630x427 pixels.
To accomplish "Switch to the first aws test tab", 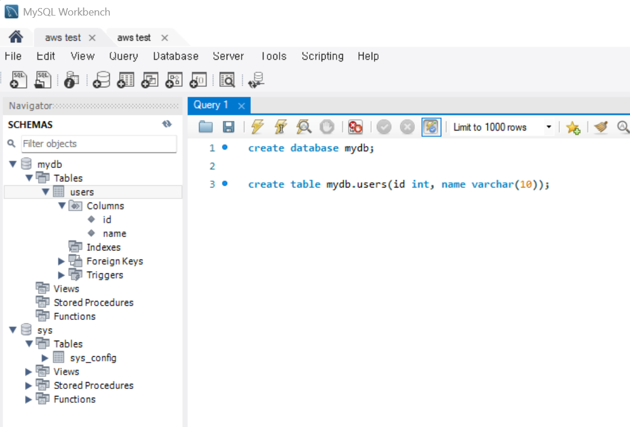I will (63, 38).
